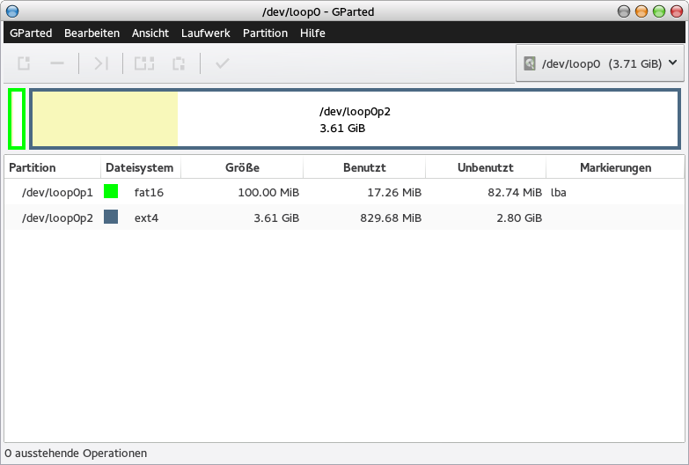Click the fat16 filesystem cell

point(149,192)
